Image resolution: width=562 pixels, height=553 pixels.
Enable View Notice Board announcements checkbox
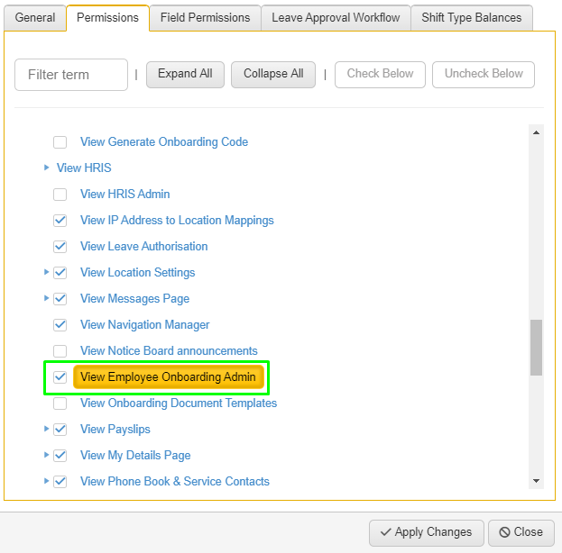coord(60,350)
